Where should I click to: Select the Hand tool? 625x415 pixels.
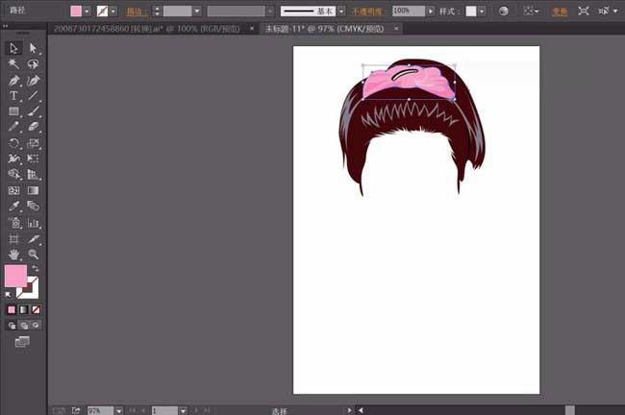click(x=14, y=254)
